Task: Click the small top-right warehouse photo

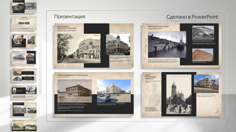Action: [203, 33]
